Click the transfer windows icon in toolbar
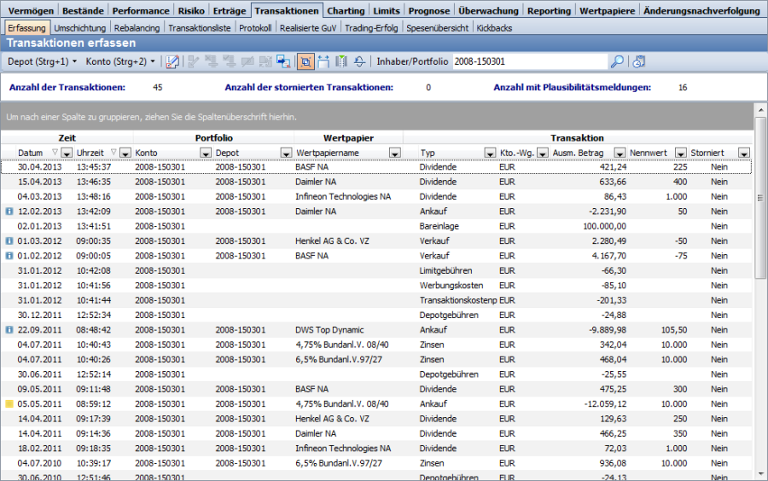This screenshot has height=481, width=768. [283, 61]
